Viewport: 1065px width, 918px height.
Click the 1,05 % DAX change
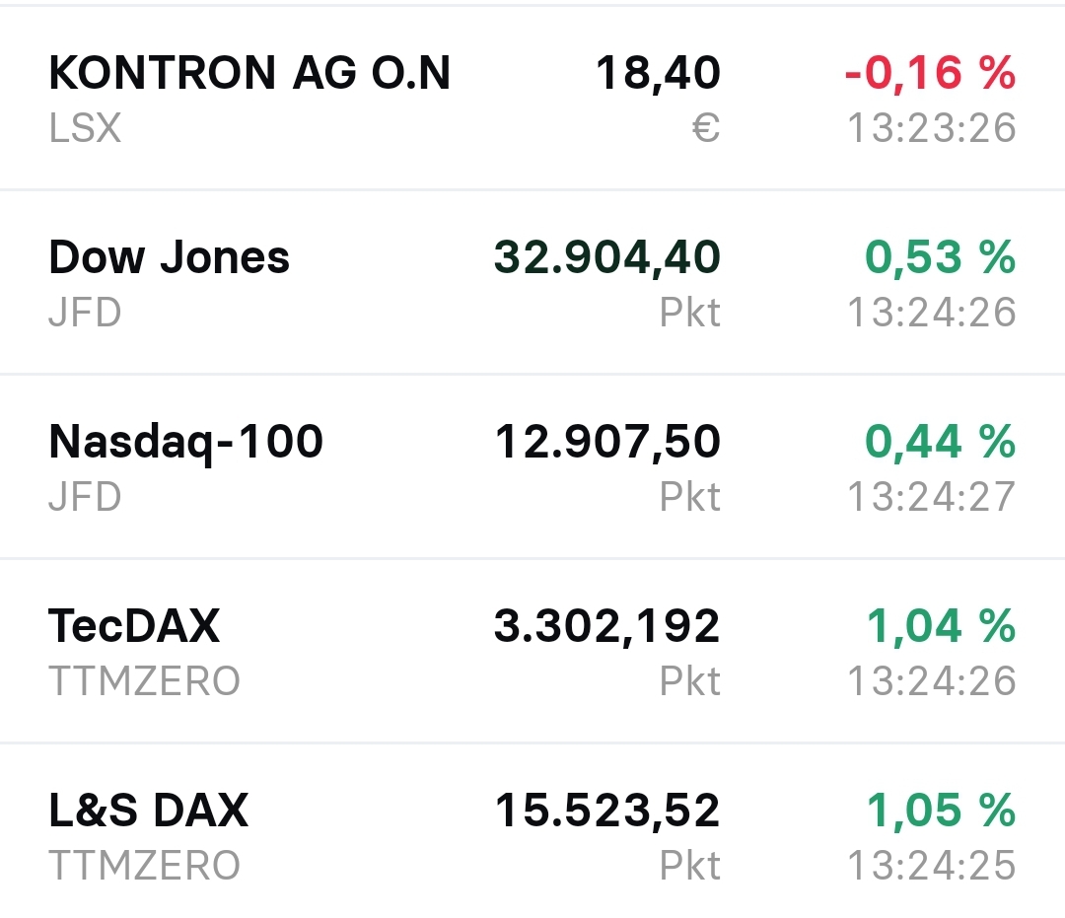(x=941, y=811)
